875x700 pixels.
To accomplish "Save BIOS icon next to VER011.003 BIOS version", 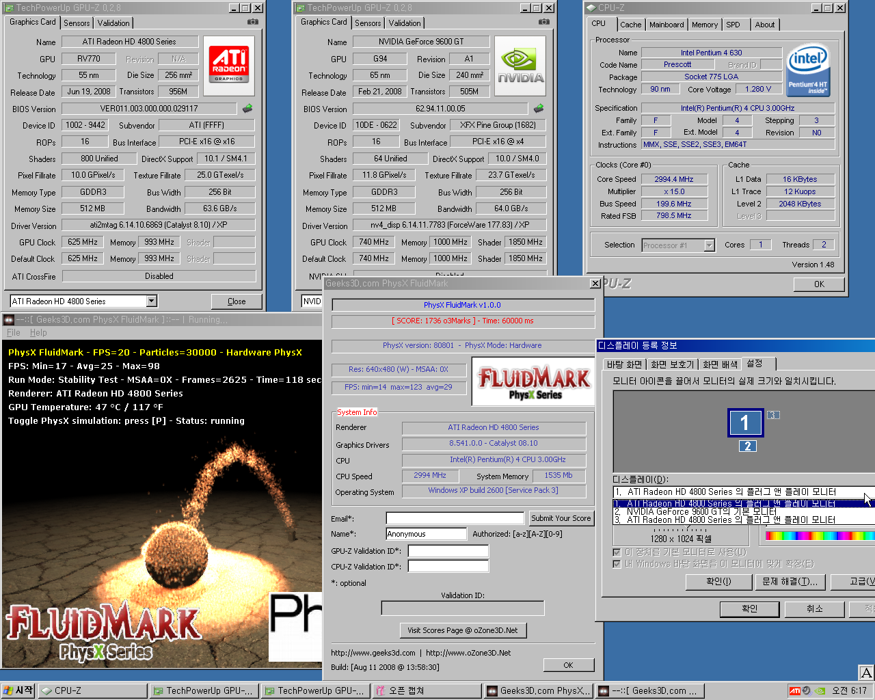I will pyautogui.click(x=247, y=108).
